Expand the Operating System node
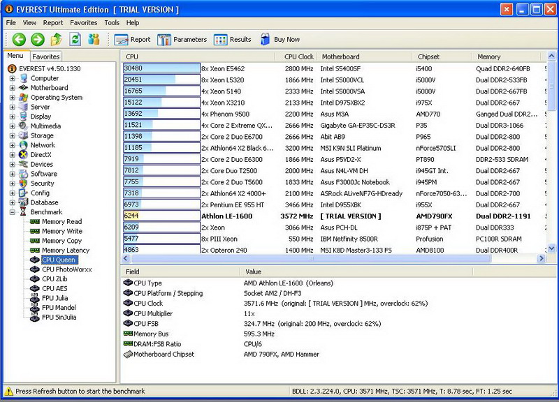The width and height of the screenshot is (559, 402). pyautogui.click(x=13, y=98)
